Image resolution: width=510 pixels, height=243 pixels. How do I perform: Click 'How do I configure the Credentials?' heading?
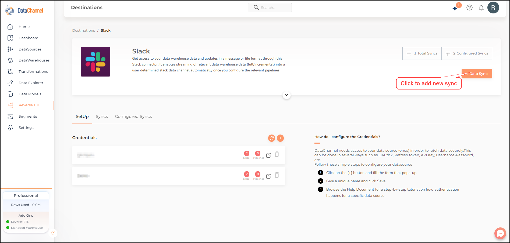click(x=347, y=137)
